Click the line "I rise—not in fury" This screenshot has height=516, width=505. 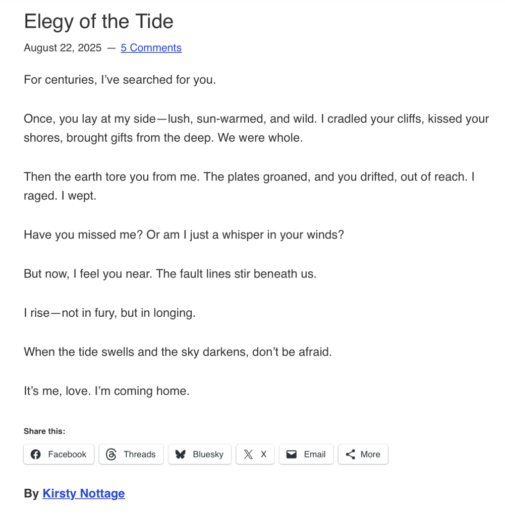109,313
